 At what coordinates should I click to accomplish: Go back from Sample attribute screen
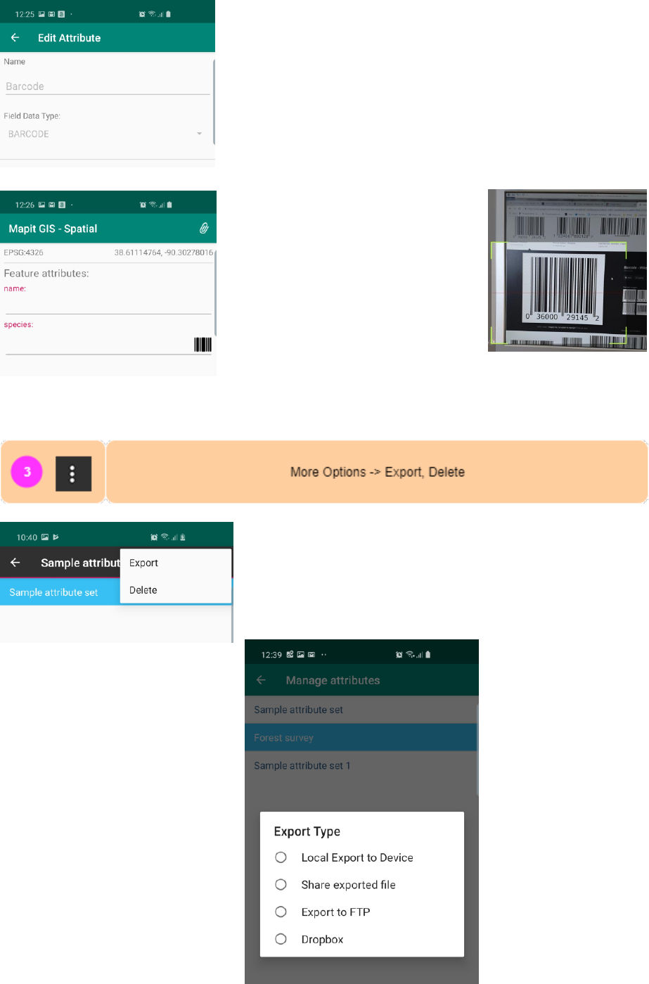coord(15,563)
